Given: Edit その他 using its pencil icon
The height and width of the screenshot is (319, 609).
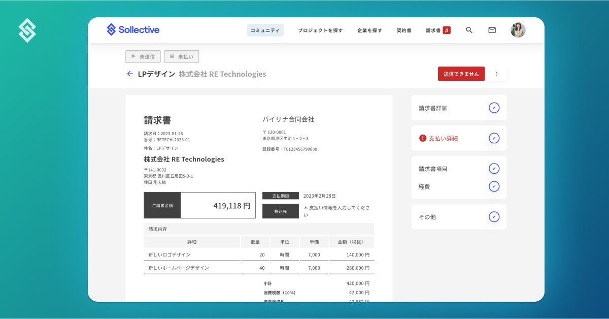Looking at the screenshot, I should coord(494,217).
